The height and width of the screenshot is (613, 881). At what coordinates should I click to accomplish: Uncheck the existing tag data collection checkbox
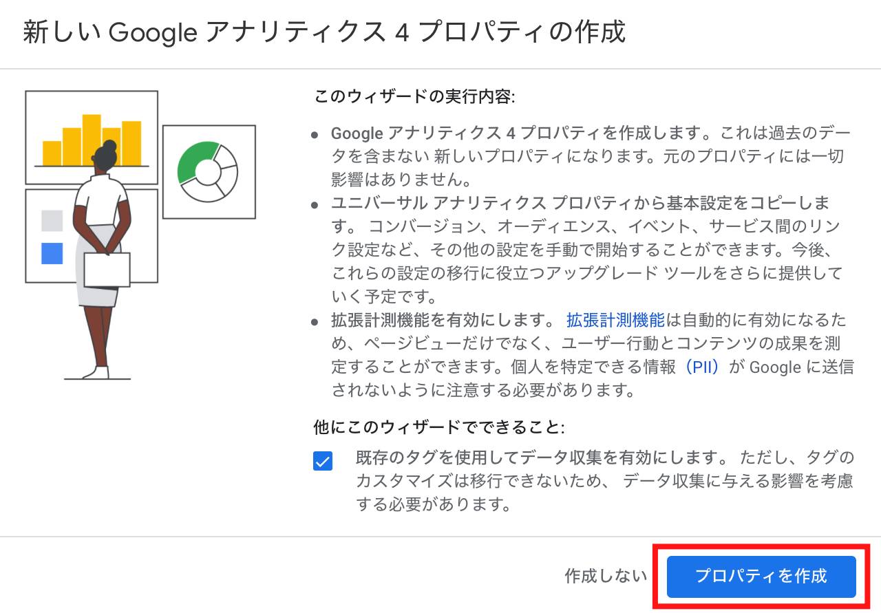[x=322, y=461]
